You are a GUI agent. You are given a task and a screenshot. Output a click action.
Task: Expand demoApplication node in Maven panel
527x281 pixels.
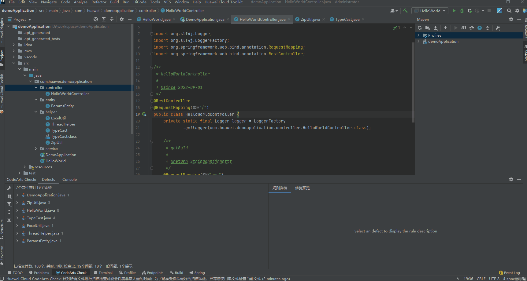pyautogui.click(x=418, y=42)
